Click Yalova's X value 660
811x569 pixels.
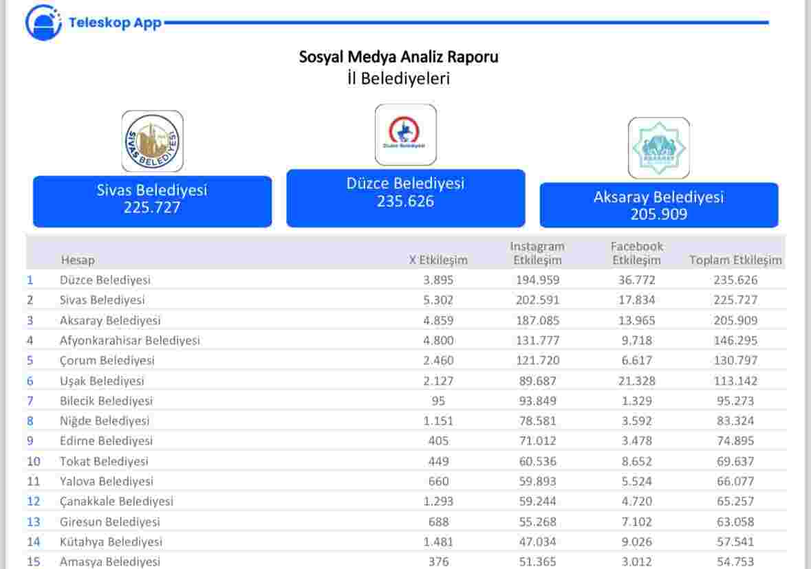click(x=438, y=481)
